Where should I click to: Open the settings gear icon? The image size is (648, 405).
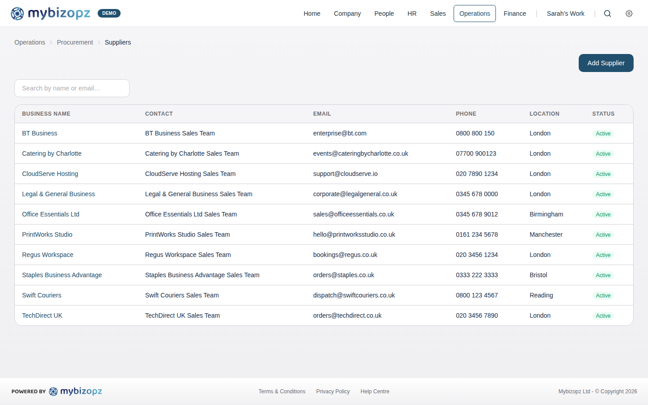coord(629,13)
